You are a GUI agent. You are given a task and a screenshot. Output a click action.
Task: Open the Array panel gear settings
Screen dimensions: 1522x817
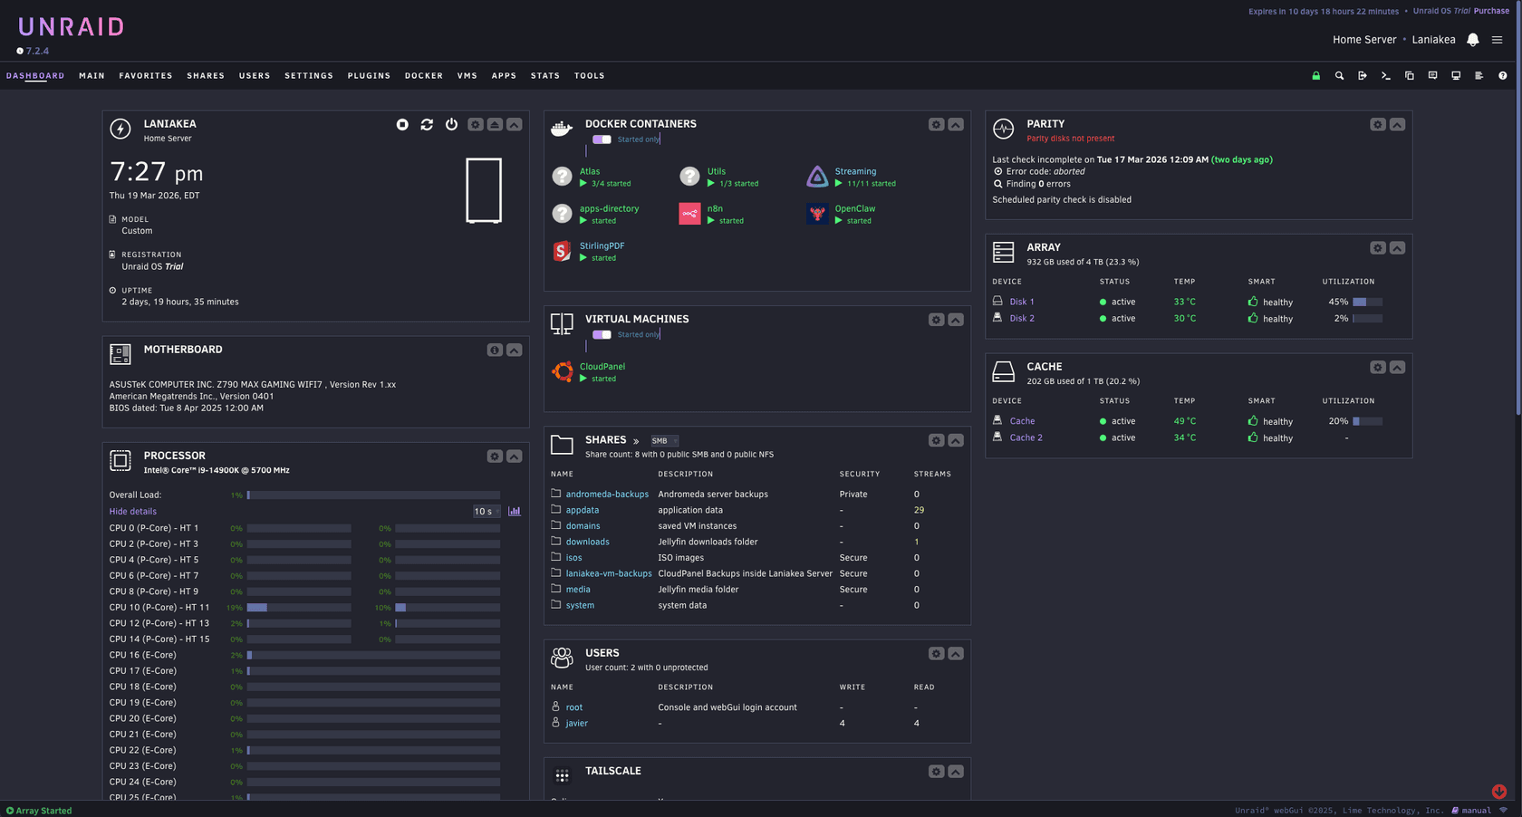click(x=1378, y=248)
